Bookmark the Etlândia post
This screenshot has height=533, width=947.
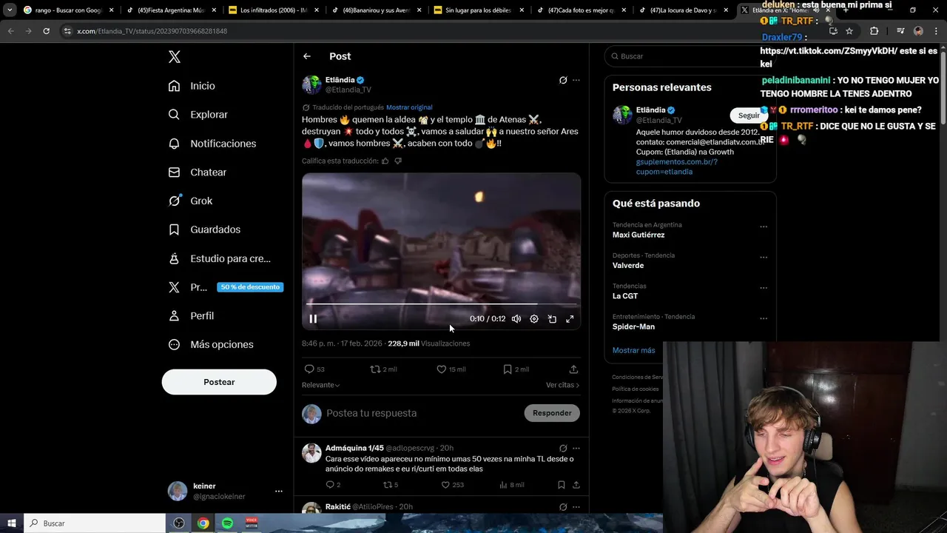tap(516, 369)
